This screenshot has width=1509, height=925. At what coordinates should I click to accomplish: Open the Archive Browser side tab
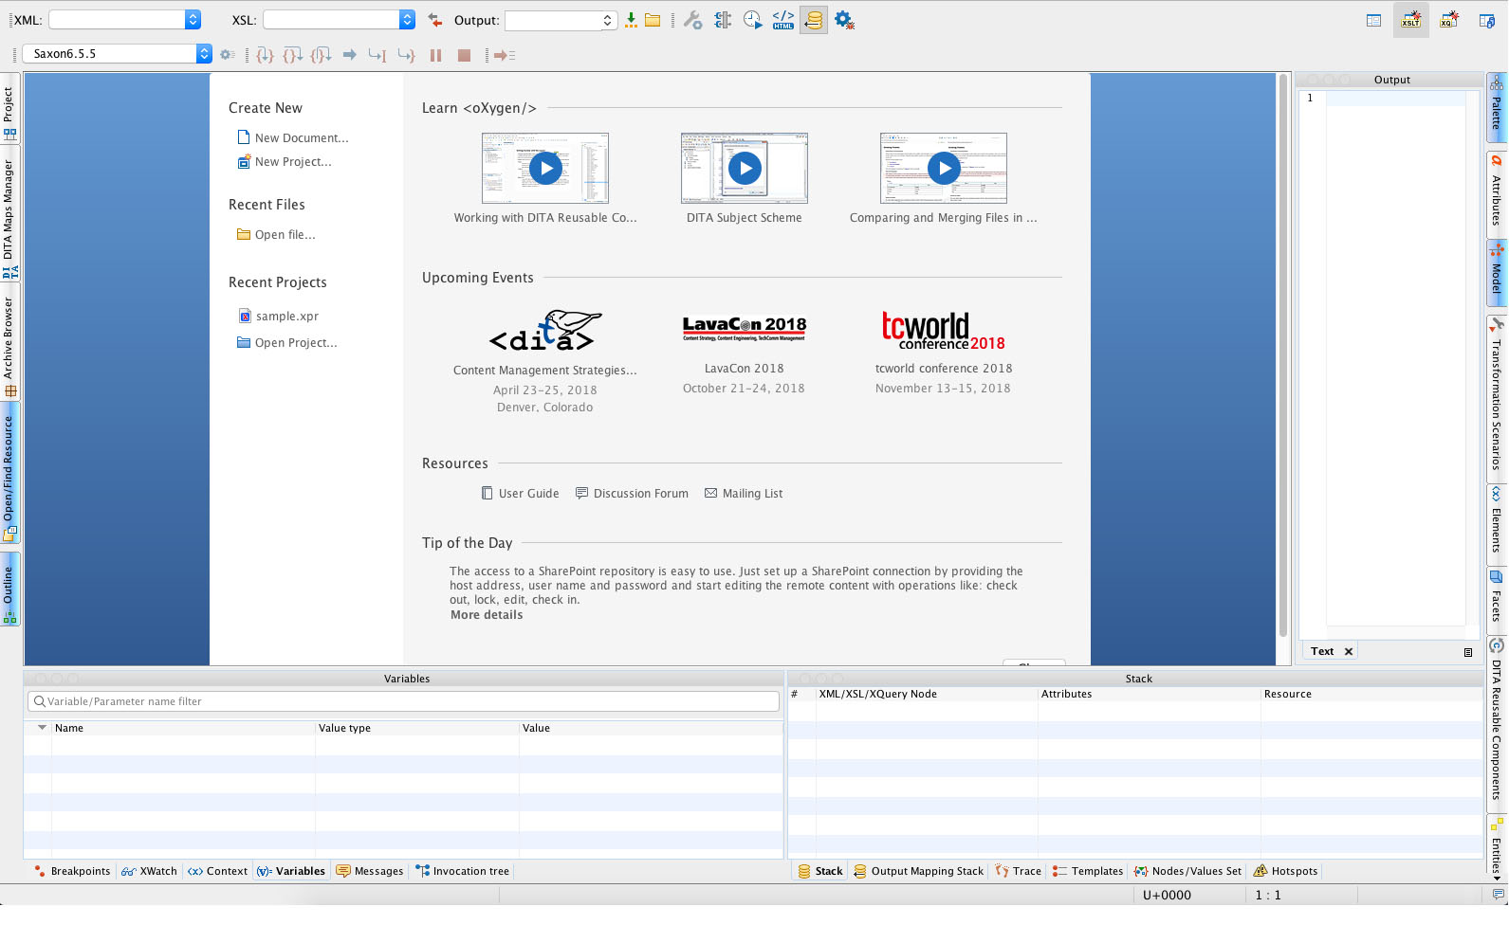click(9, 347)
